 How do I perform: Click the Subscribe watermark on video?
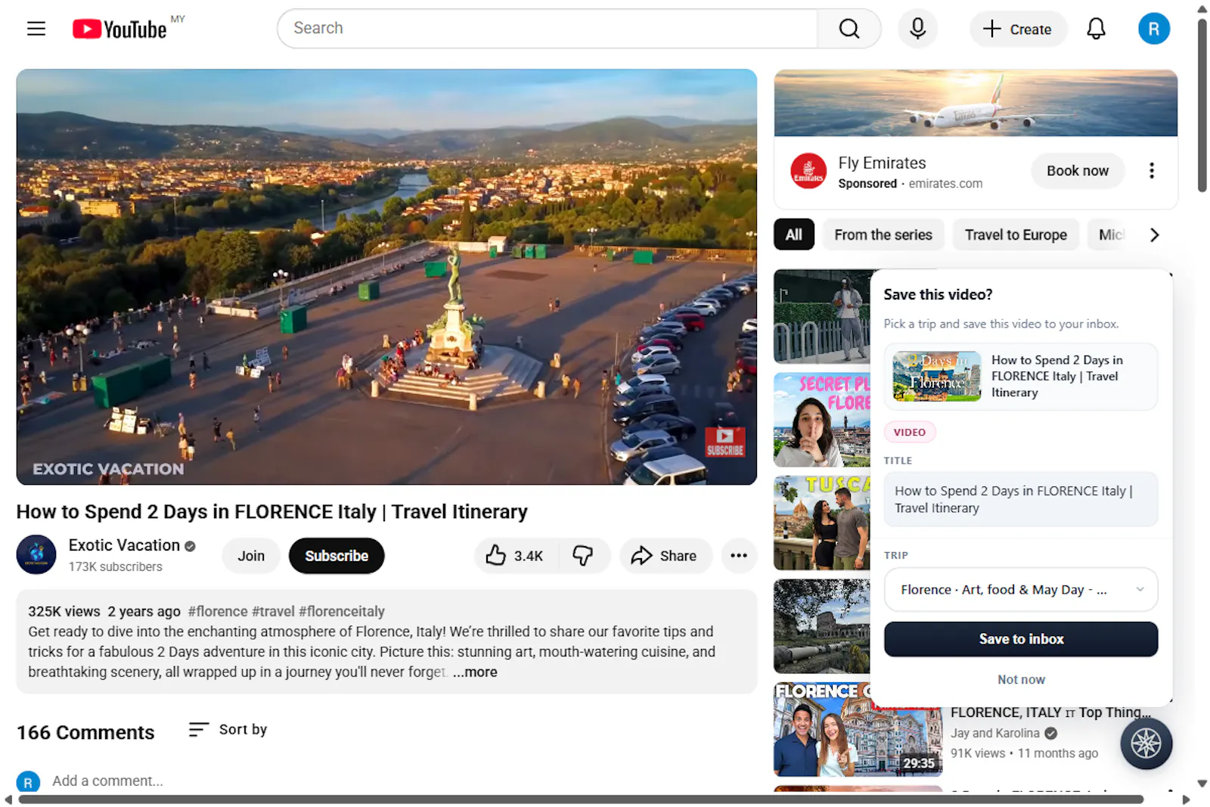724,442
